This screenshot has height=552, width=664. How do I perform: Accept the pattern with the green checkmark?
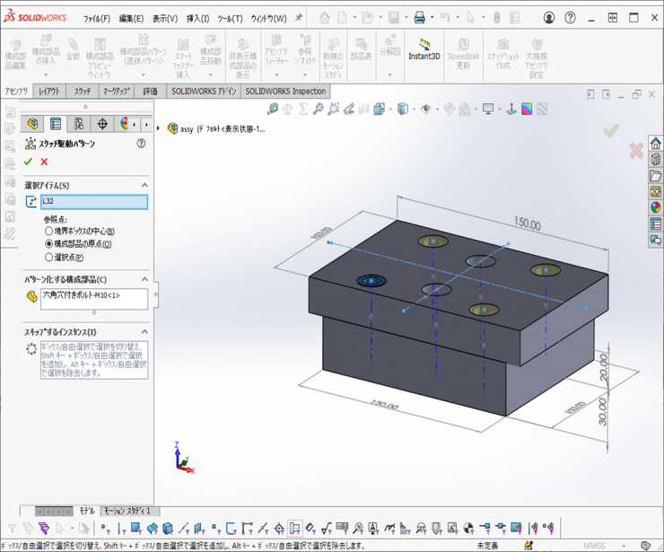[28, 162]
